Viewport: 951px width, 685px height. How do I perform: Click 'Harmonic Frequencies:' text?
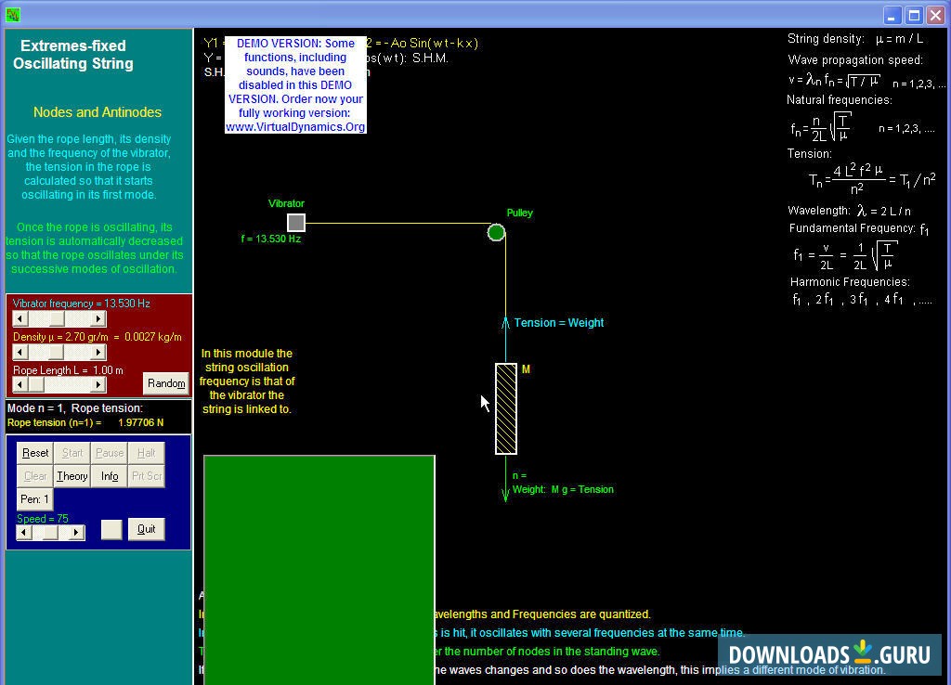850,282
